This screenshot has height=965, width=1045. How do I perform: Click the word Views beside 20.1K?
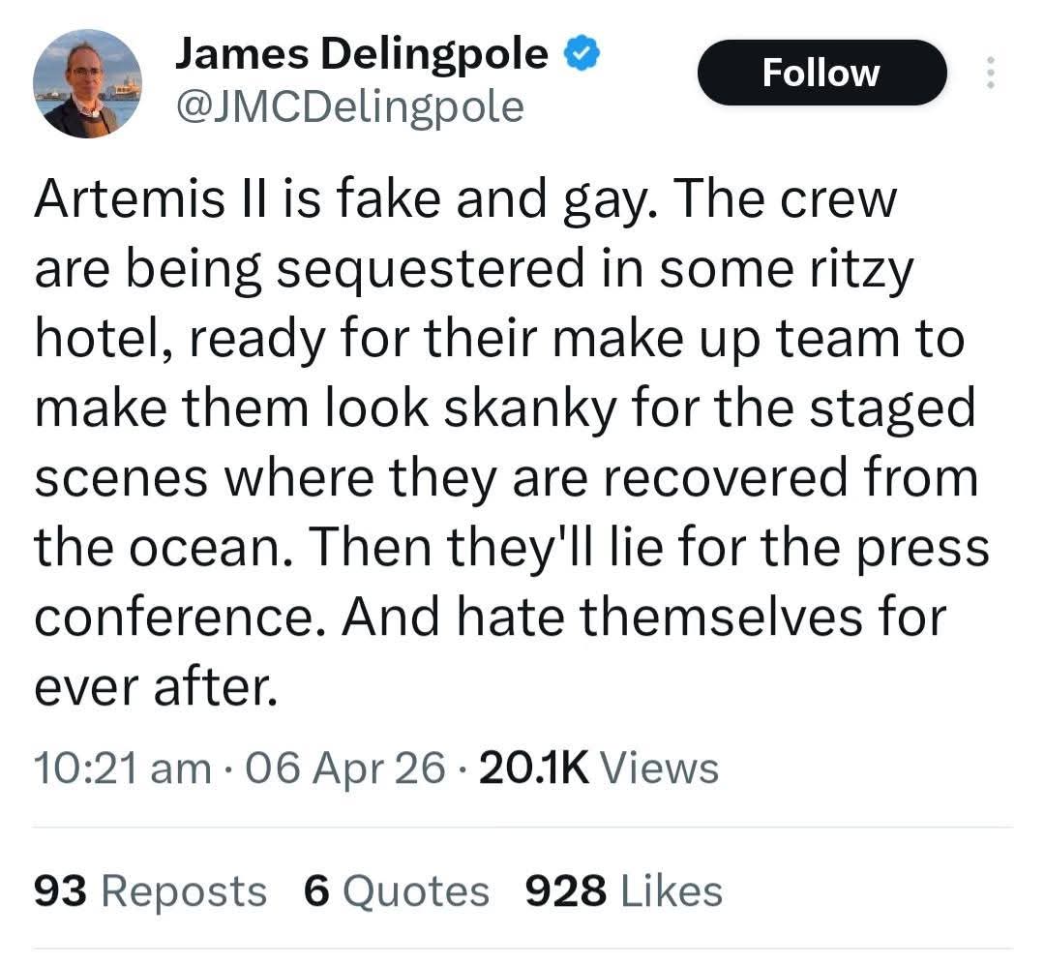(660, 768)
